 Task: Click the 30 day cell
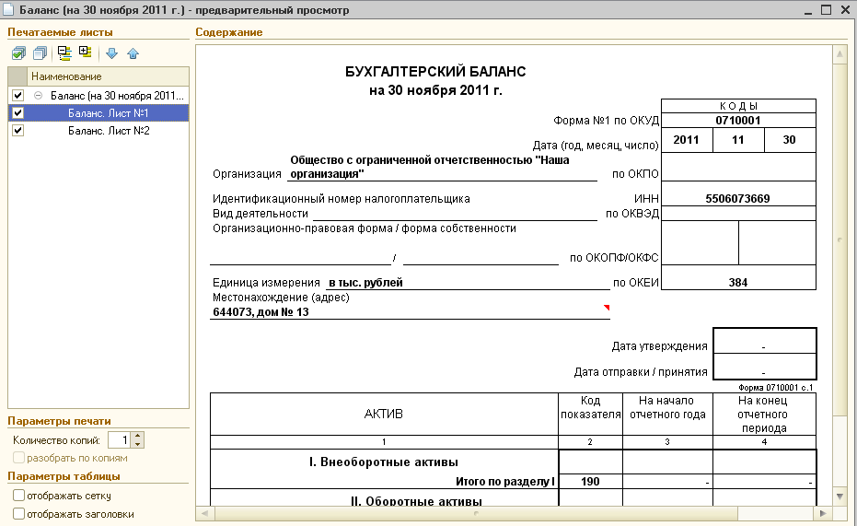[789, 139]
